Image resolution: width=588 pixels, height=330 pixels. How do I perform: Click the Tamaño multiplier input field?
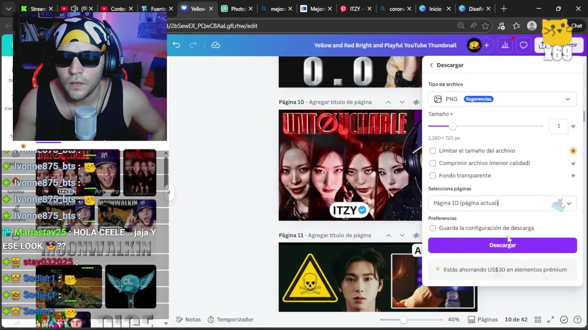559,126
